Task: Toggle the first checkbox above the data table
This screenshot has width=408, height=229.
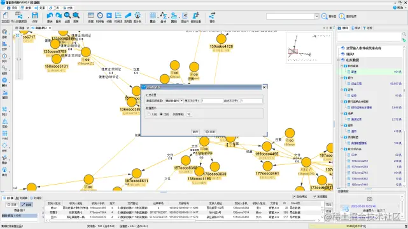Action: click(x=294, y=197)
